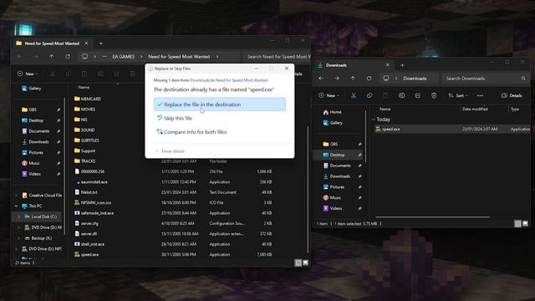
Task: Open Videos in Downloads sidebar
Action: pos(333,208)
